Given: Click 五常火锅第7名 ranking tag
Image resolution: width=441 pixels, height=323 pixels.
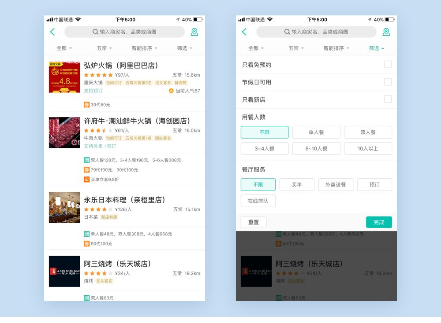Looking at the screenshot, I should [x=138, y=138].
